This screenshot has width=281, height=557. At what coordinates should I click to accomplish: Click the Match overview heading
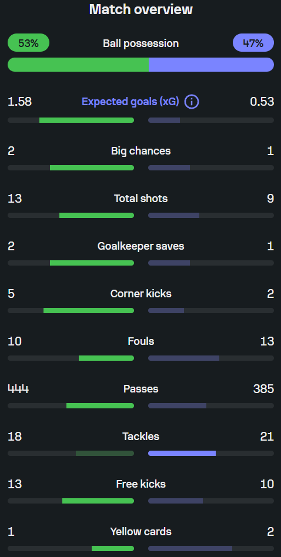pyautogui.click(x=140, y=9)
